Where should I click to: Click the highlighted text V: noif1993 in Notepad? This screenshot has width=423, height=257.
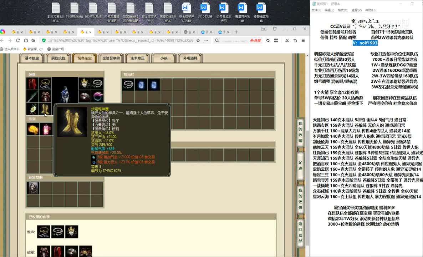click(365, 43)
